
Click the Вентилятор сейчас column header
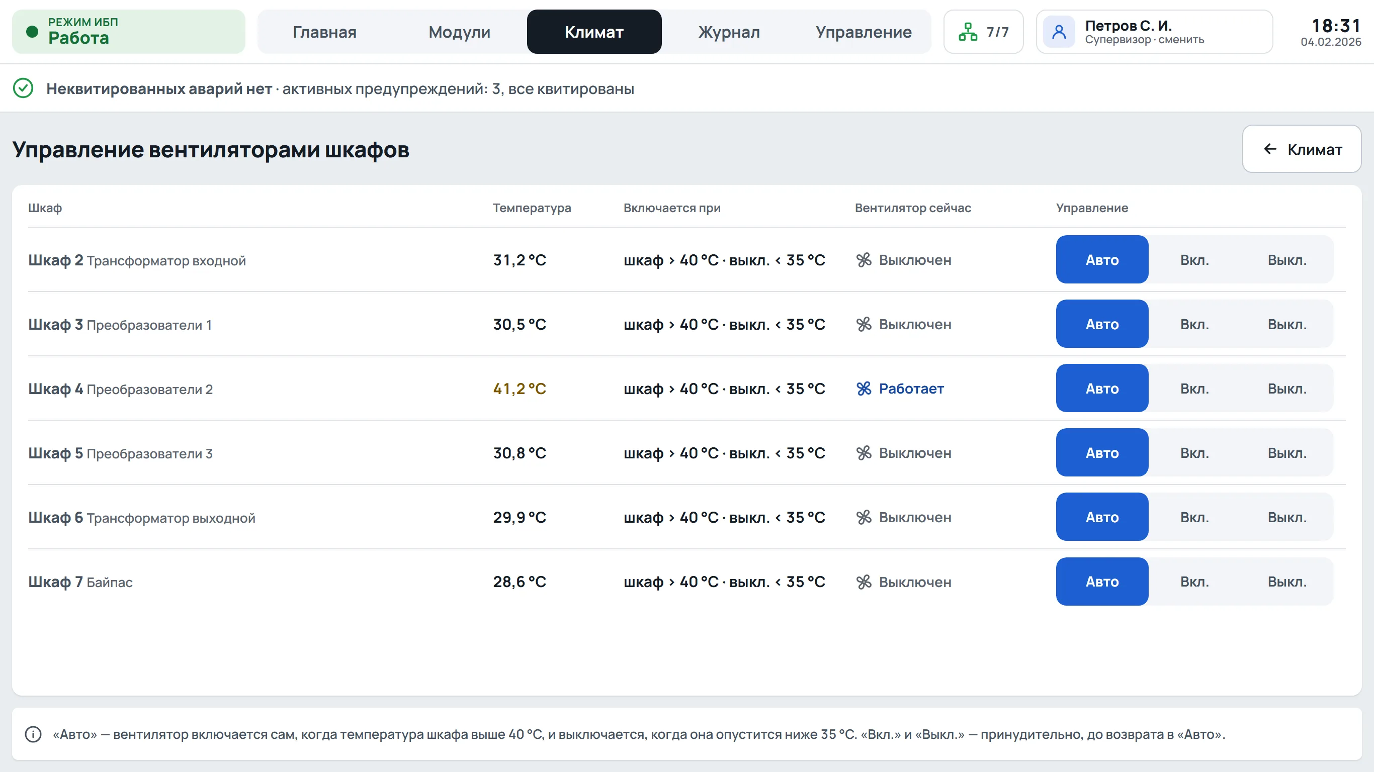[x=913, y=208]
